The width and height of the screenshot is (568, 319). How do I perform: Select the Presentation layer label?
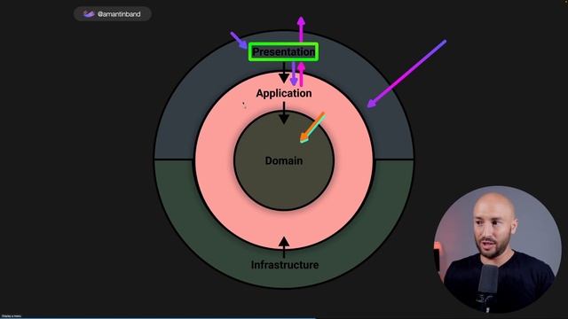[284, 51]
